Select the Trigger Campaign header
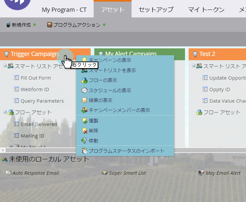 pyautogui.click(x=45, y=54)
